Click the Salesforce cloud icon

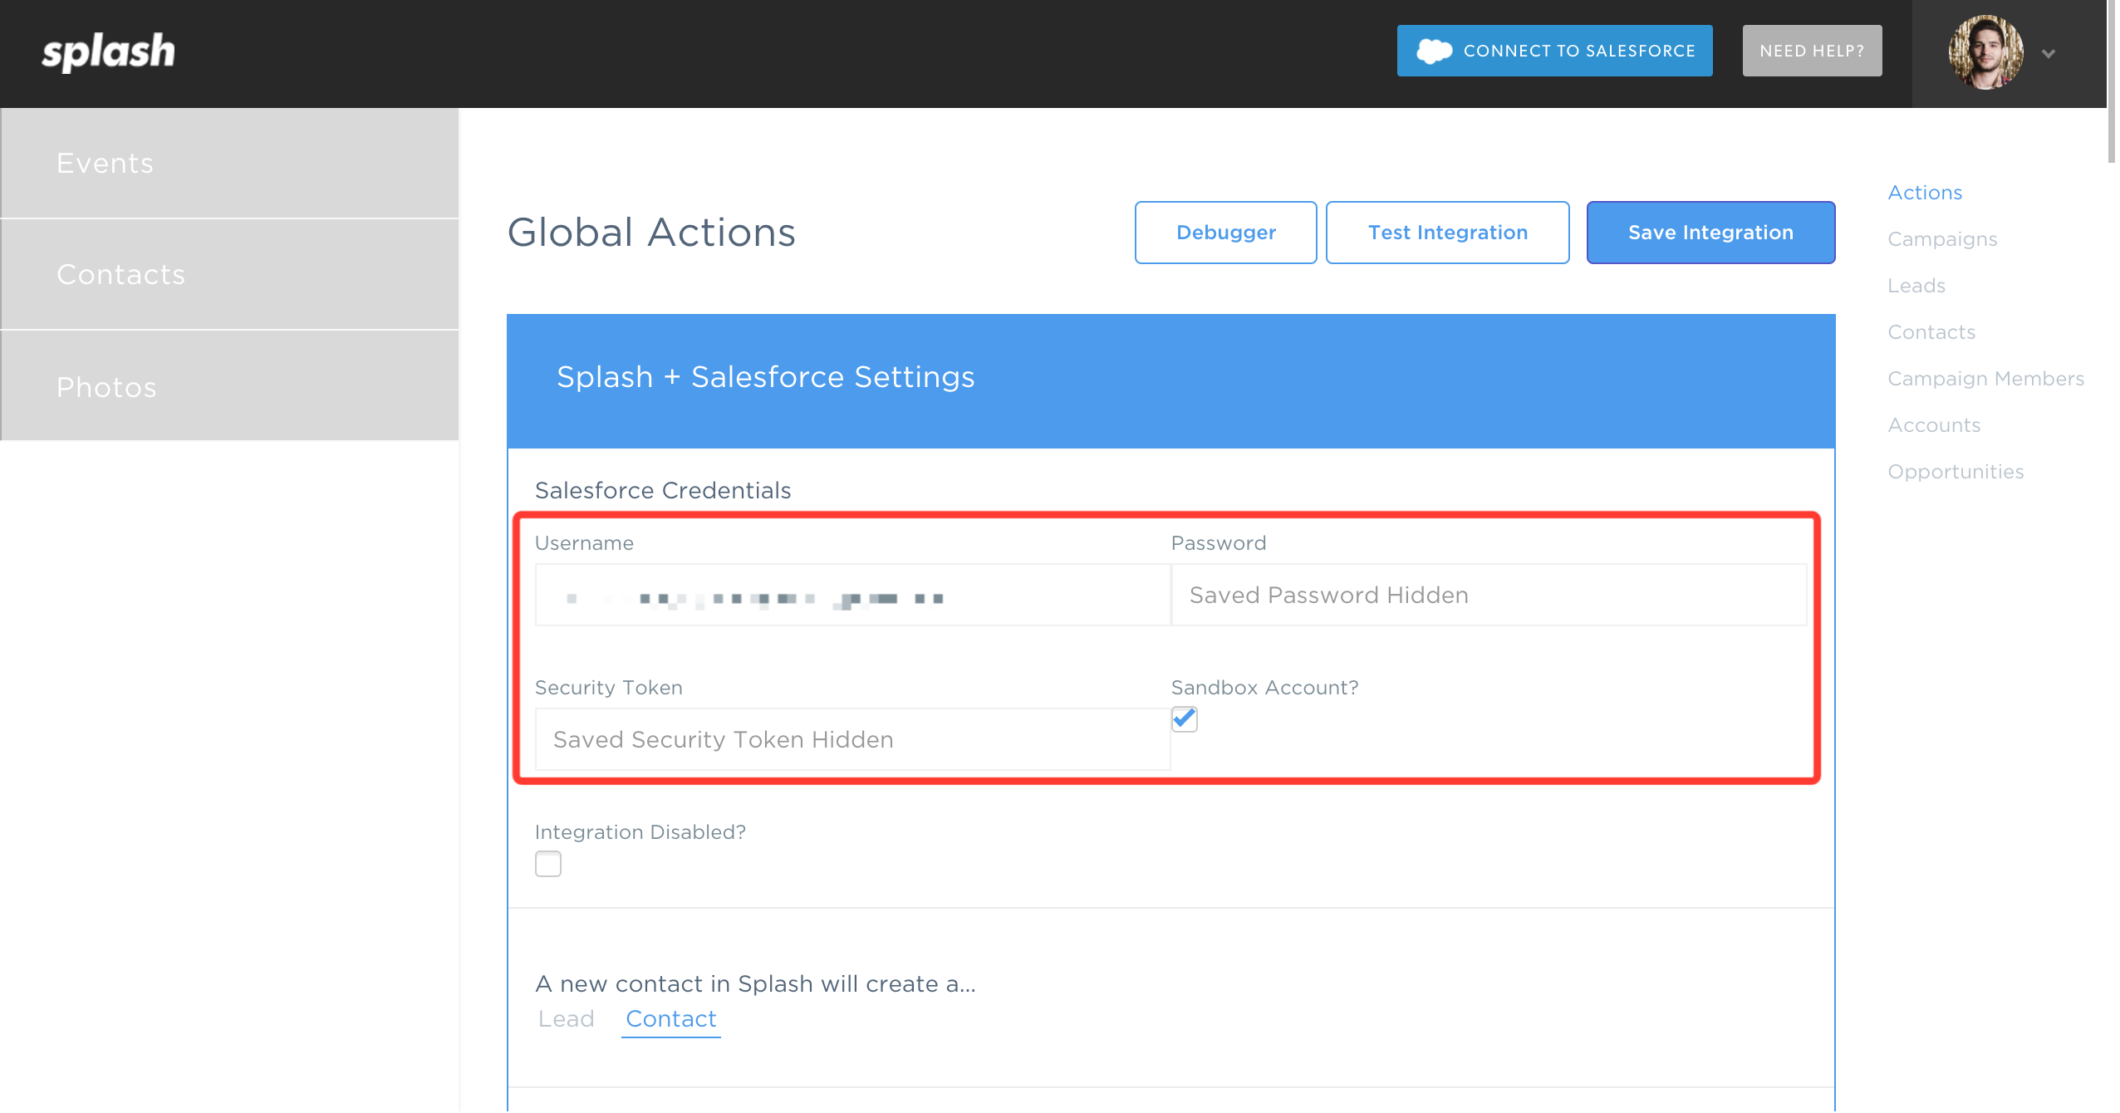pos(1434,51)
